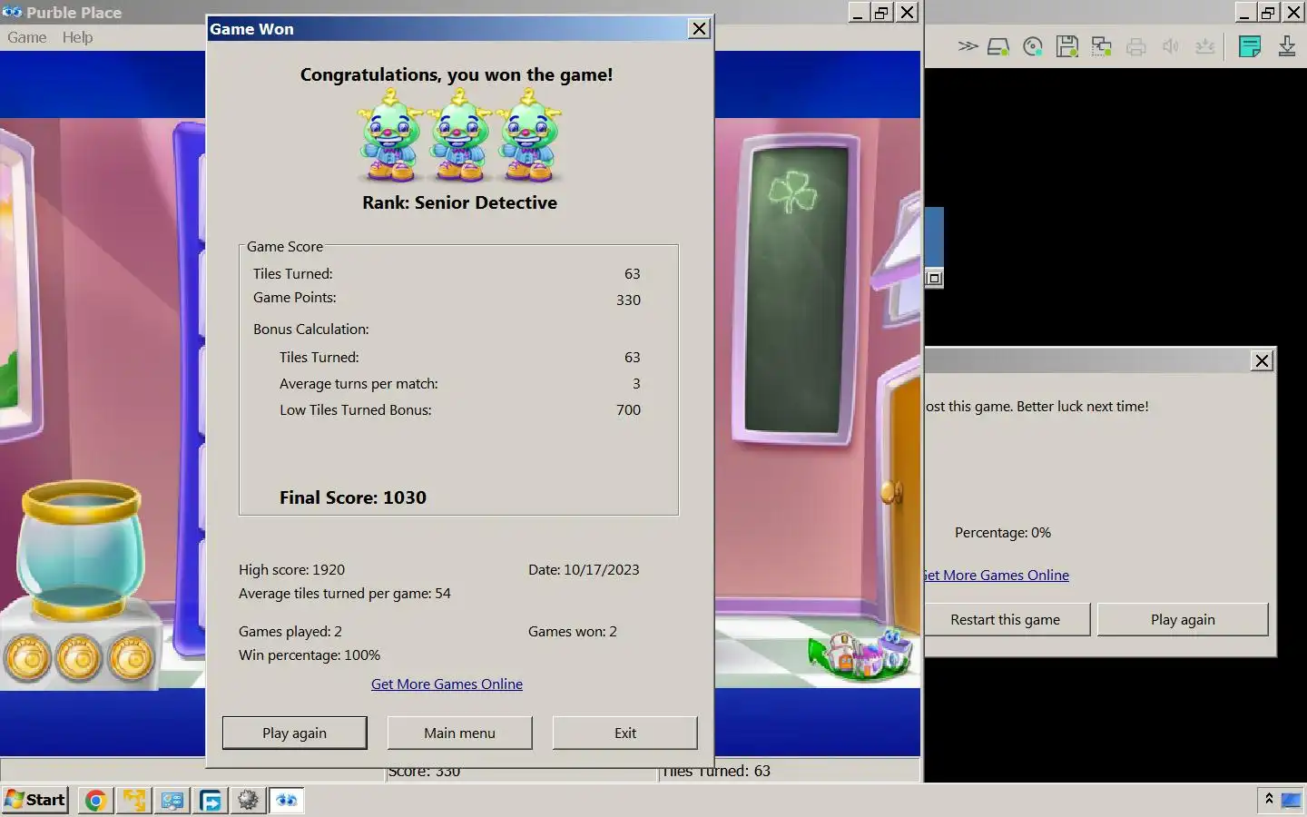
Task: Click the Exit button
Action: click(625, 733)
